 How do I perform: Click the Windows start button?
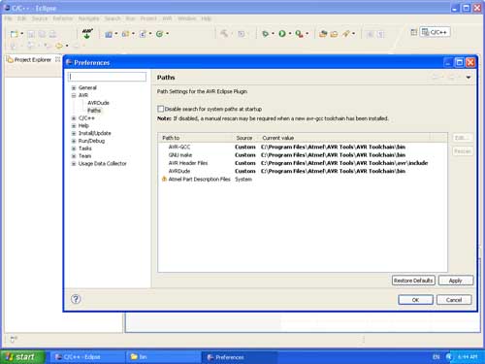coord(21,356)
